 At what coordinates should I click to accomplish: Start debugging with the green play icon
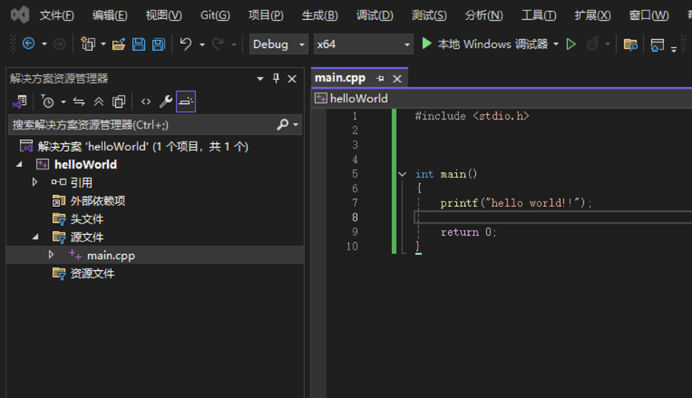[426, 44]
